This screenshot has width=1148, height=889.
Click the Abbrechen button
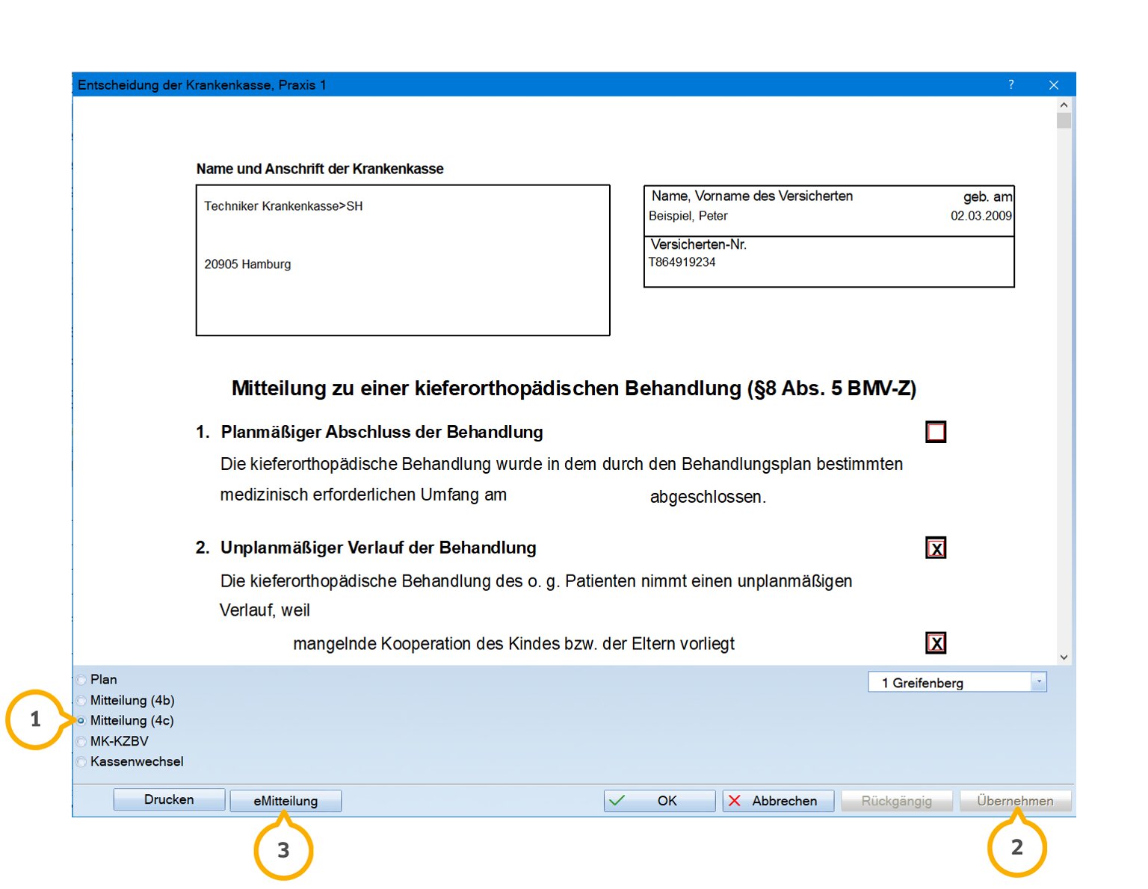[777, 801]
